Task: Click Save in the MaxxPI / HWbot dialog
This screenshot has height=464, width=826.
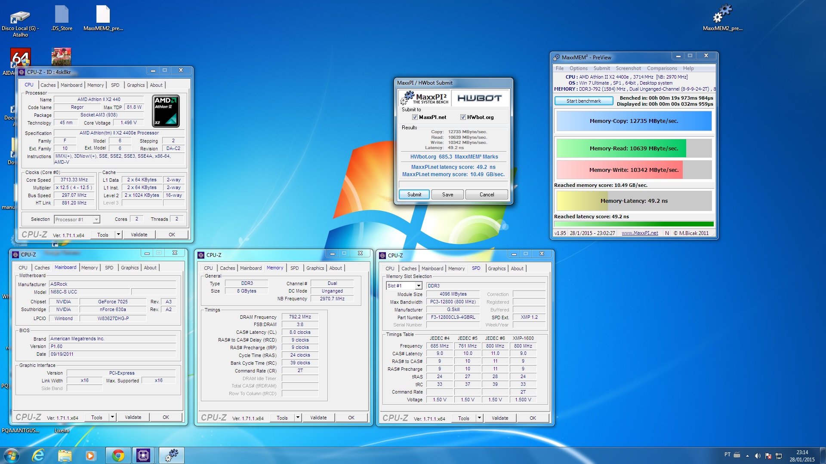Action: tap(448, 195)
